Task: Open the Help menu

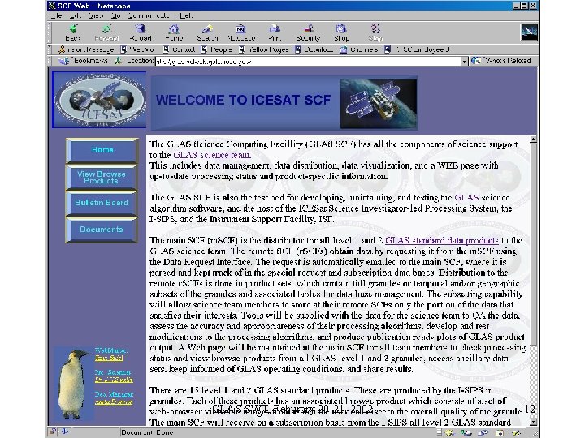Action: tap(186, 15)
